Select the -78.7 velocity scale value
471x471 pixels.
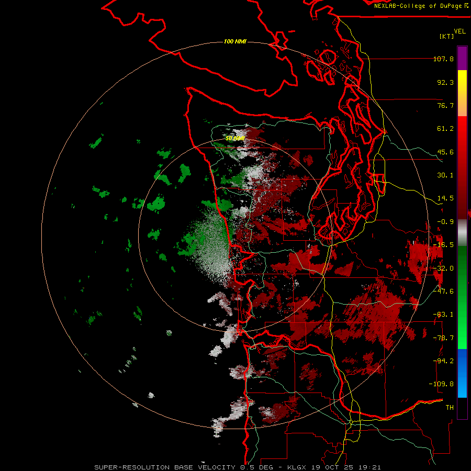pos(443,338)
